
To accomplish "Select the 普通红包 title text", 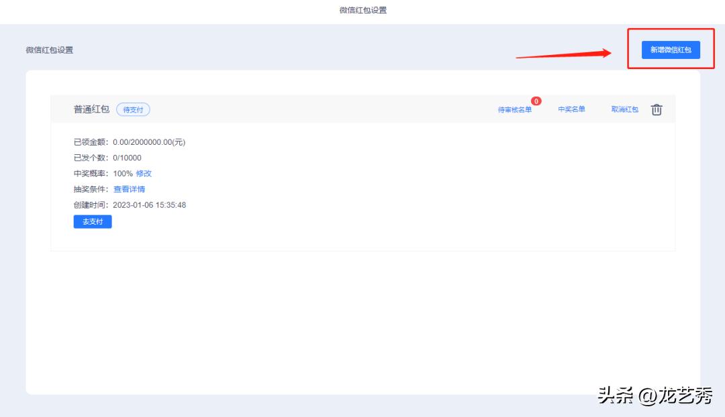I will 91,109.
